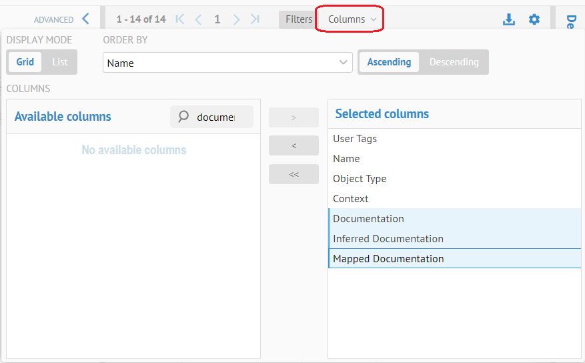The width and height of the screenshot is (585, 363).
Task: Click the move-left single arrow button
Action: tap(294, 145)
